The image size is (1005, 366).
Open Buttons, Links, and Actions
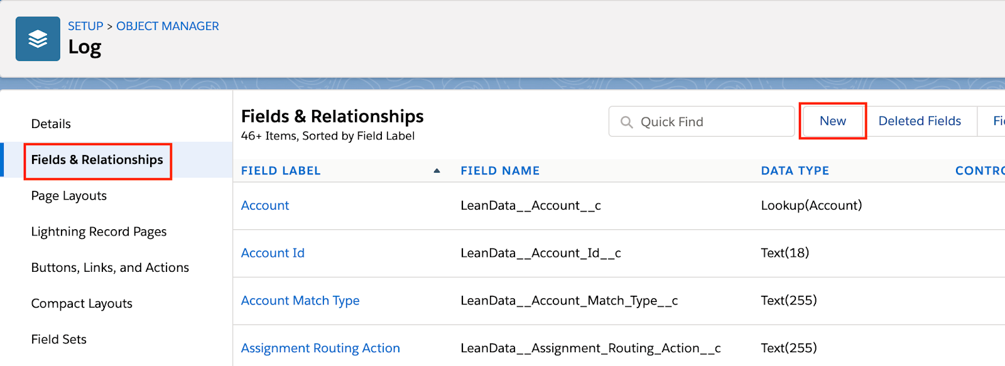coord(110,267)
